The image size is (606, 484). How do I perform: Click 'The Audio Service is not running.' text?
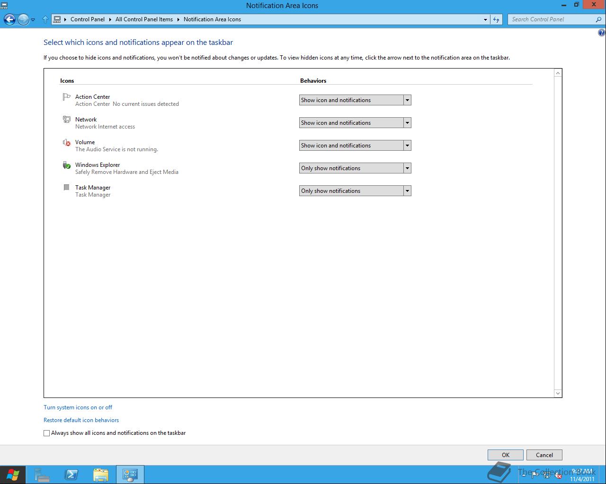(x=116, y=149)
